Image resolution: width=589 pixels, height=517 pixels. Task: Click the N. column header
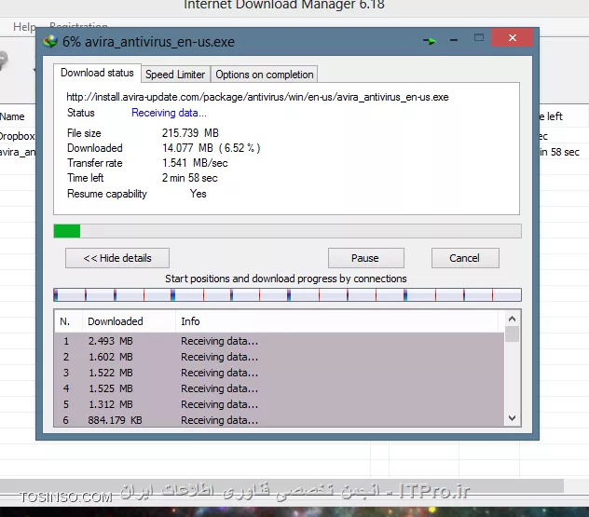pos(68,321)
